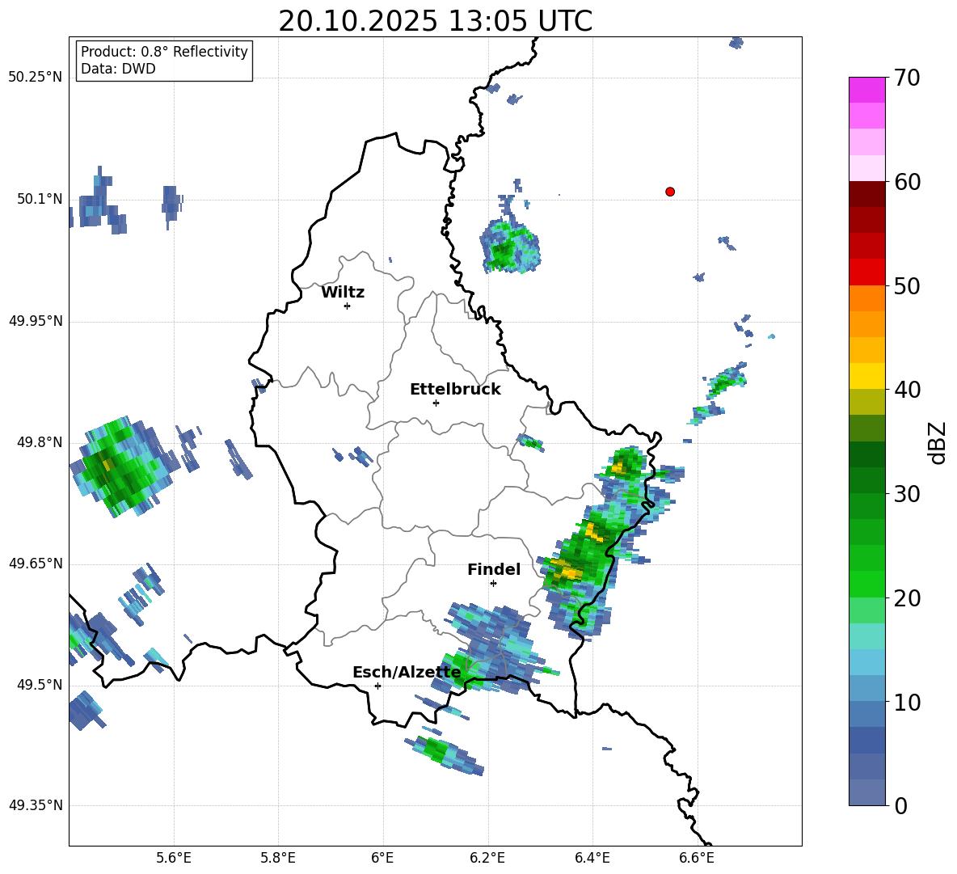This screenshot has width=957, height=874.
Task: Click the colorbar tick value 40
Action: coord(908,390)
